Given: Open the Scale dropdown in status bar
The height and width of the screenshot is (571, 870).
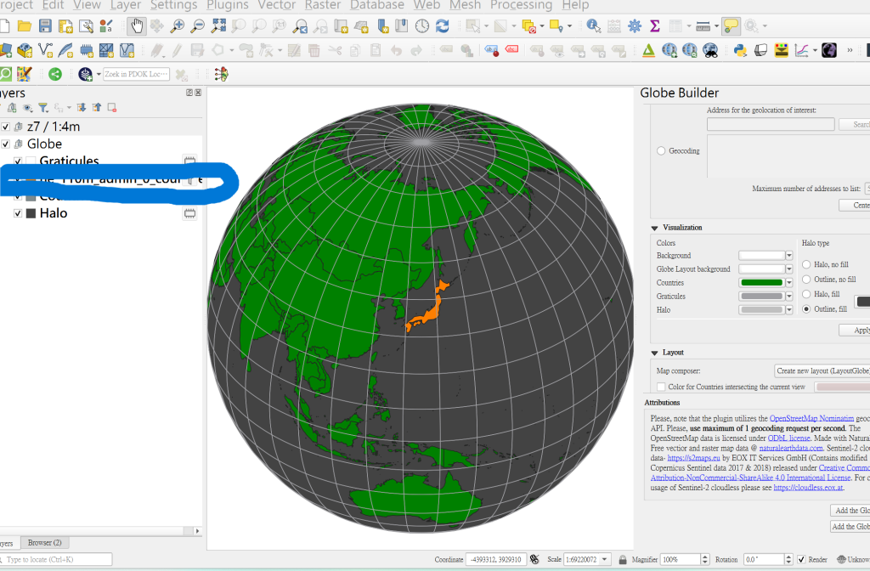Looking at the screenshot, I should [x=605, y=559].
